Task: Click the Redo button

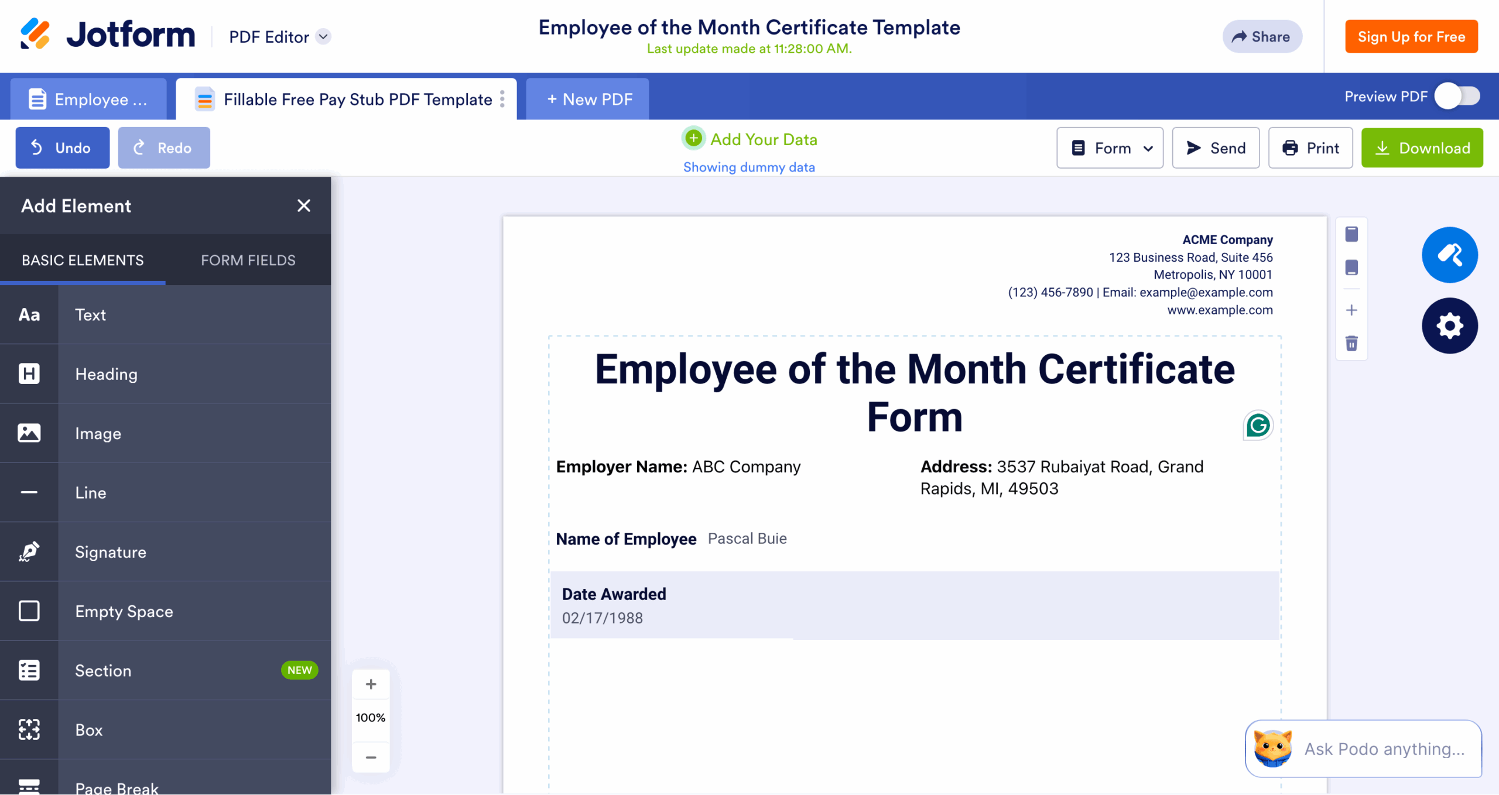Action: tap(164, 148)
